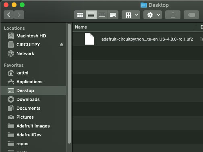Click the Applications icon
Viewport: 203px width, 152px height.
click(x=11, y=82)
